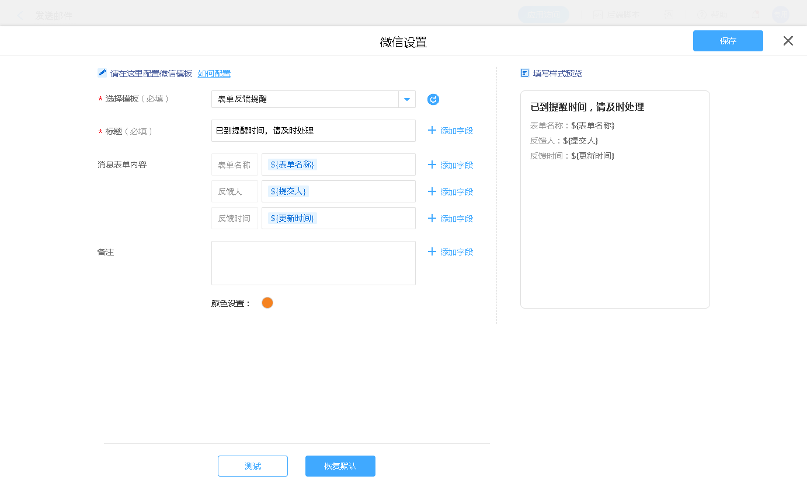Expand the 选择模板 dropdown arrow
Viewport: 807px width, 490px height.
(407, 99)
